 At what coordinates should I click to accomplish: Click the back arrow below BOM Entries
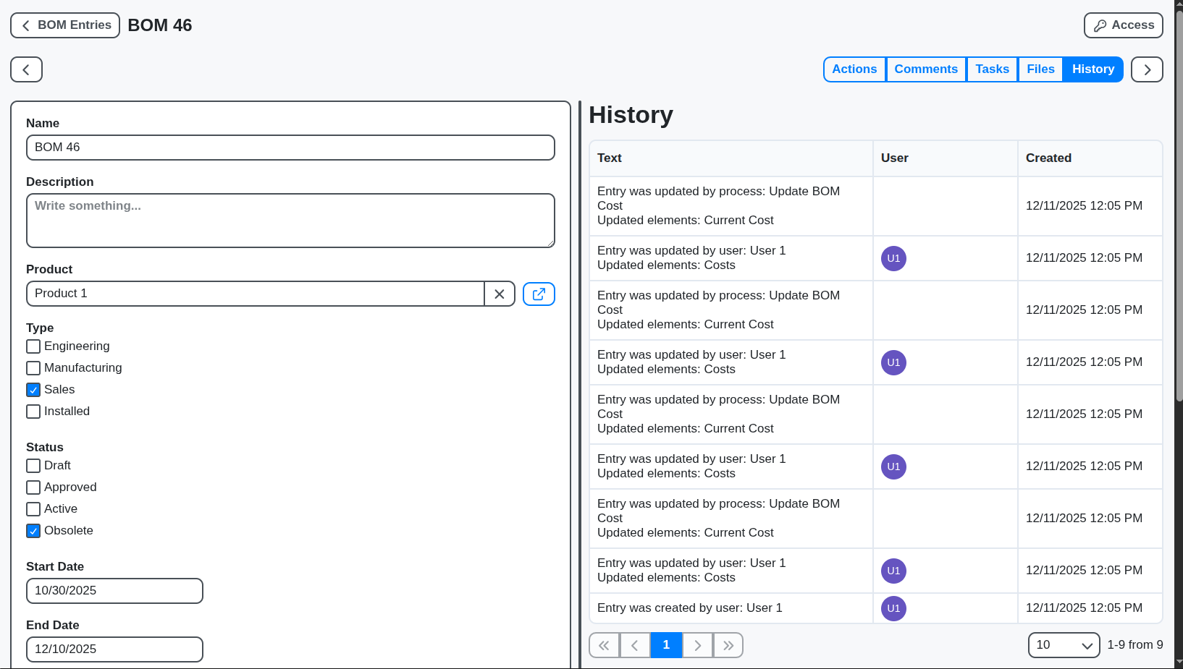click(26, 69)
